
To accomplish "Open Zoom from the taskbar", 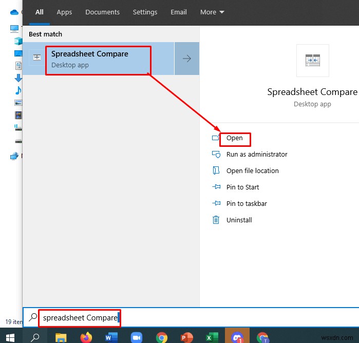I will pyautogui.click(x=137, y=338).
